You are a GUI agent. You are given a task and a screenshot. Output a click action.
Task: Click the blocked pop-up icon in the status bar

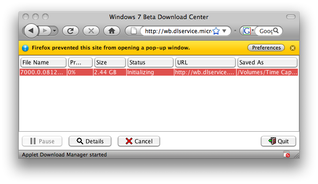(x=287, y=154)
